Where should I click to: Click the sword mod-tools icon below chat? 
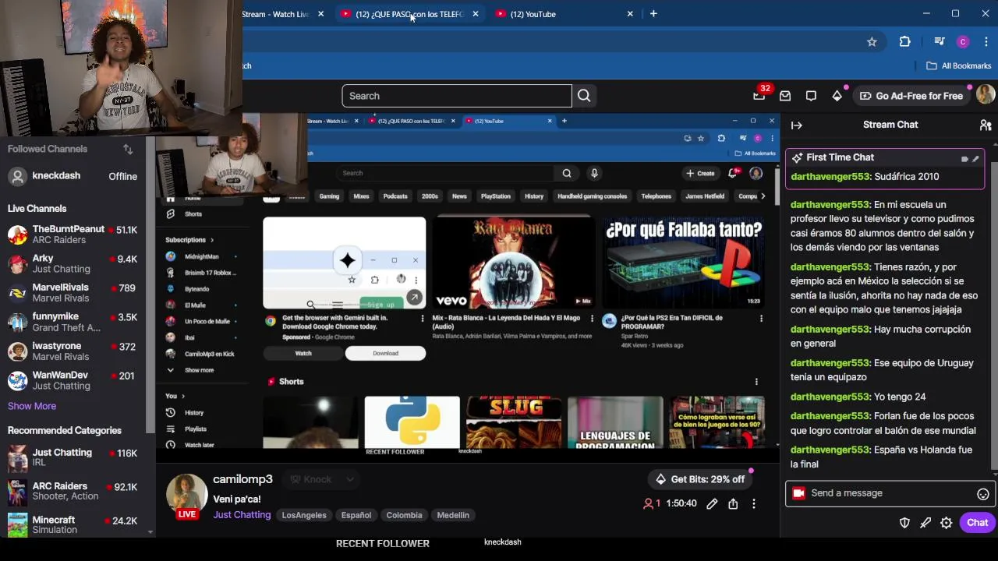925,523
